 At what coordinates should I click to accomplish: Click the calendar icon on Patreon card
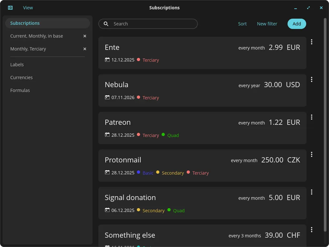[107, 135]
